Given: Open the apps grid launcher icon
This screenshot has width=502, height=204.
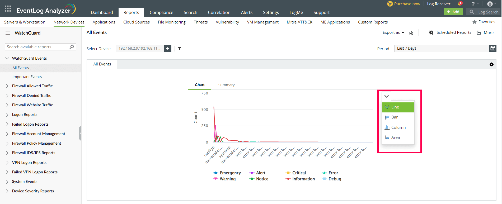Looking at the screenshot, I should 8,9.
